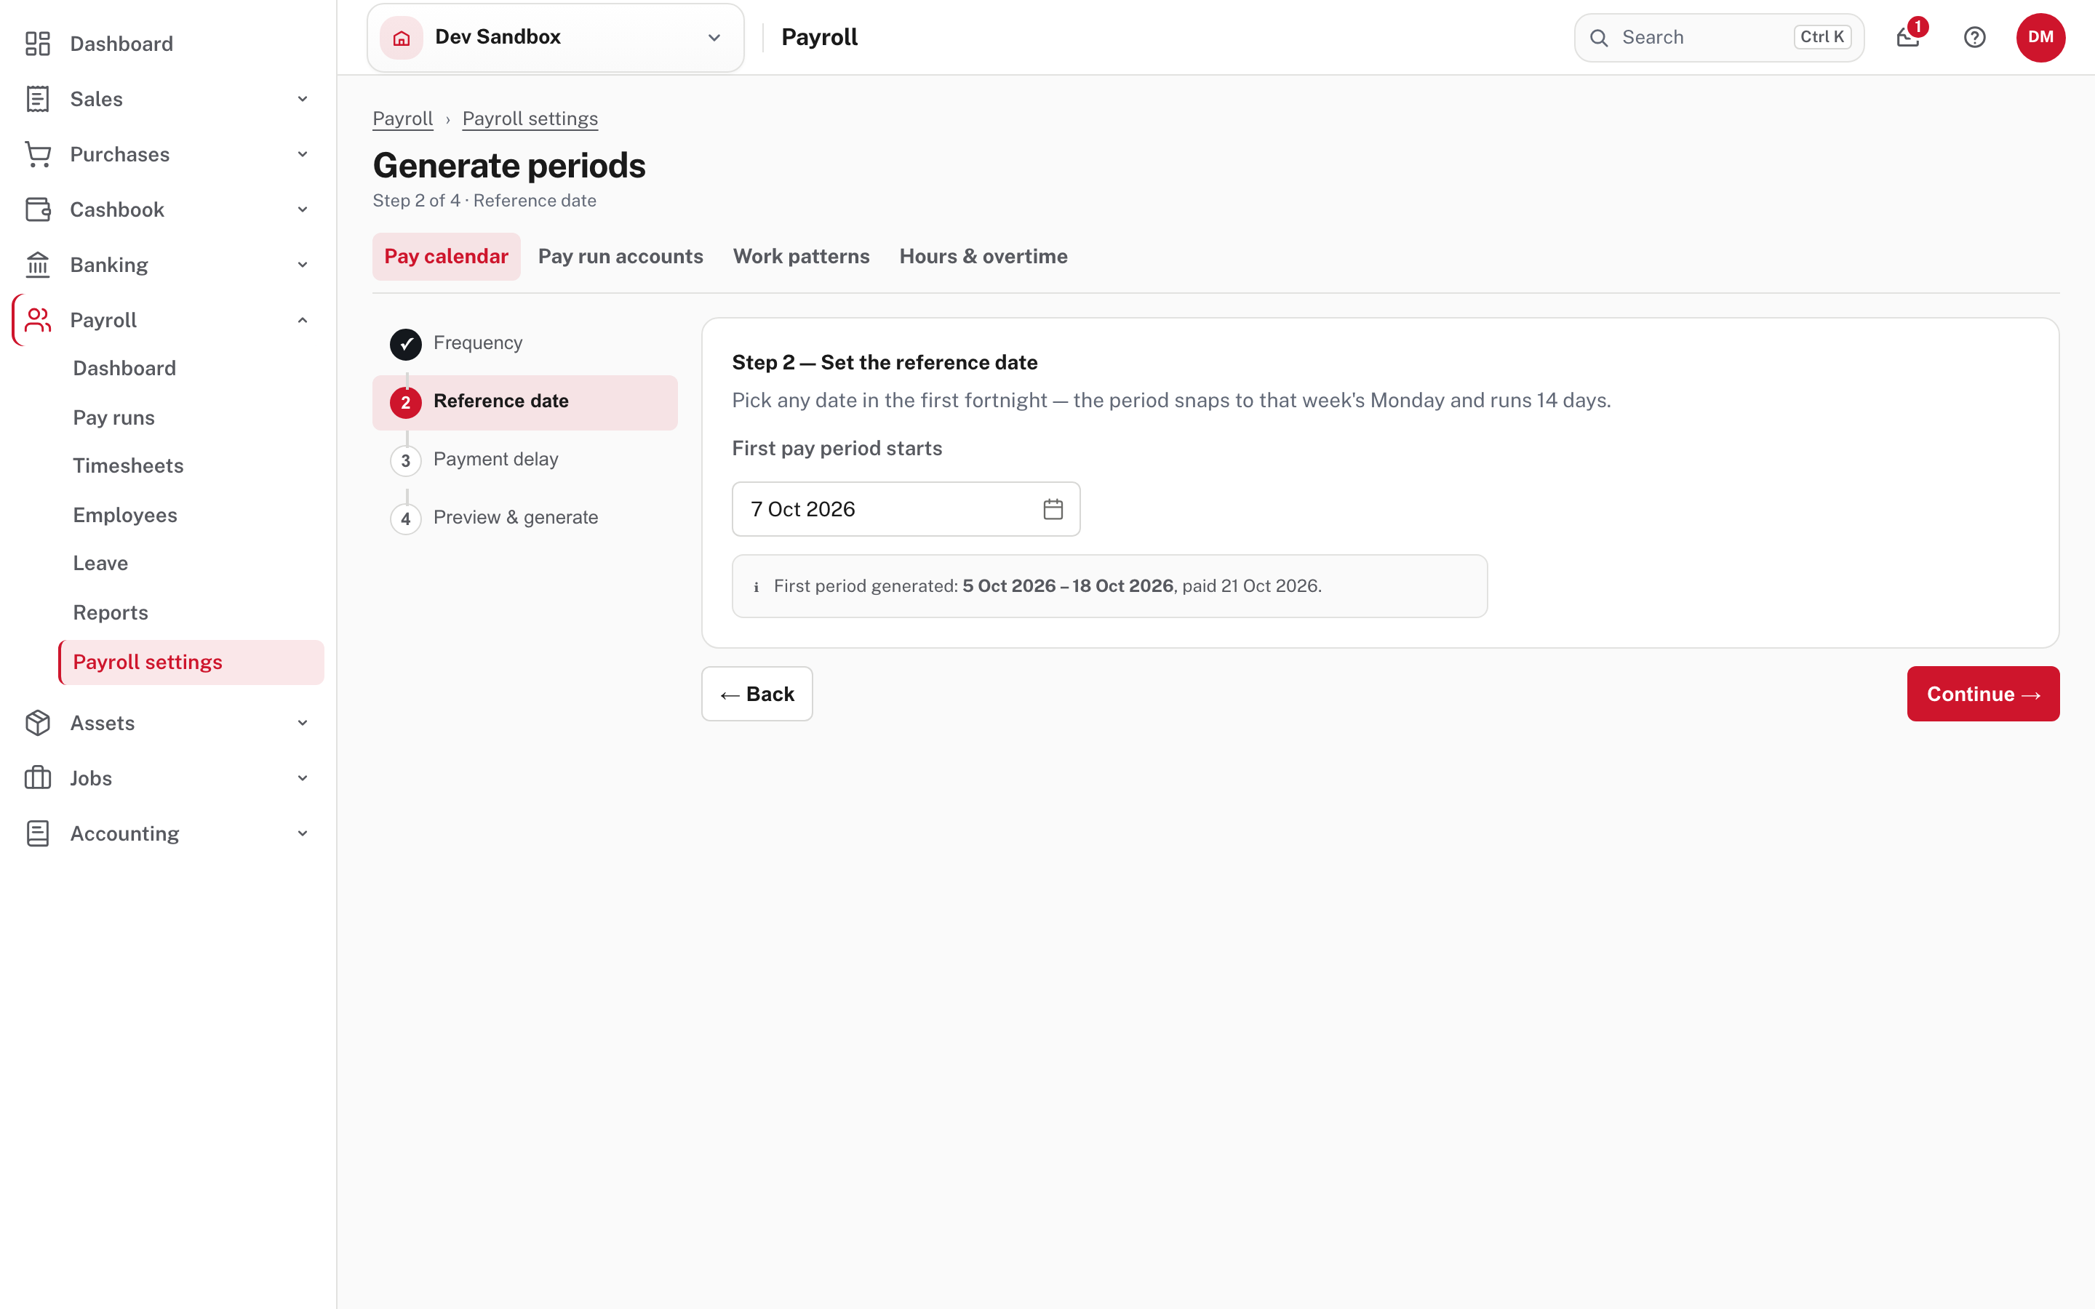The height and width of the screenshot is (1309, 2095).
Task: Click the First pay period starts date field
Action: tap(906, 509)
